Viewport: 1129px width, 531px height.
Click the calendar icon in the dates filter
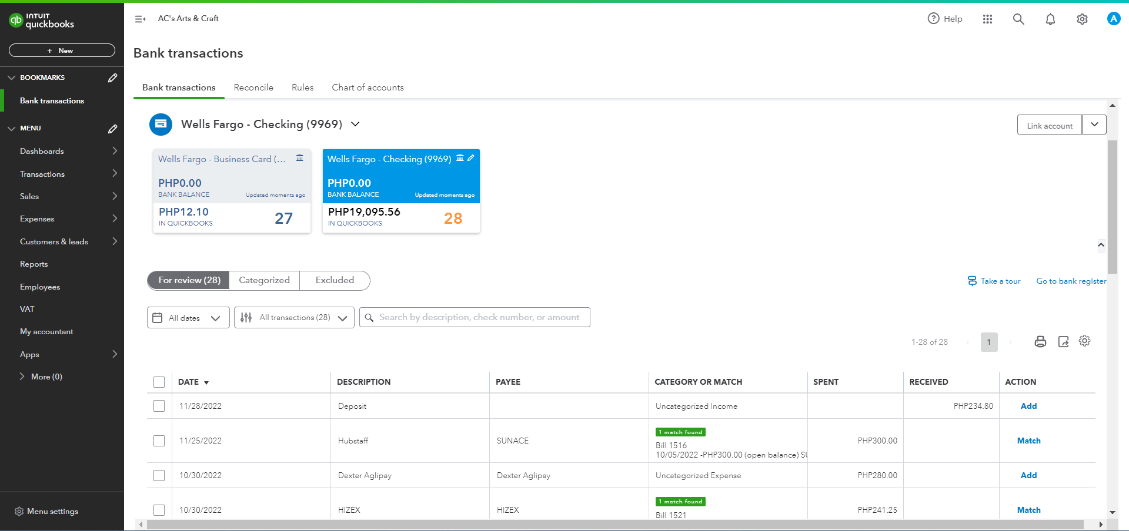[x=157, y=318]
